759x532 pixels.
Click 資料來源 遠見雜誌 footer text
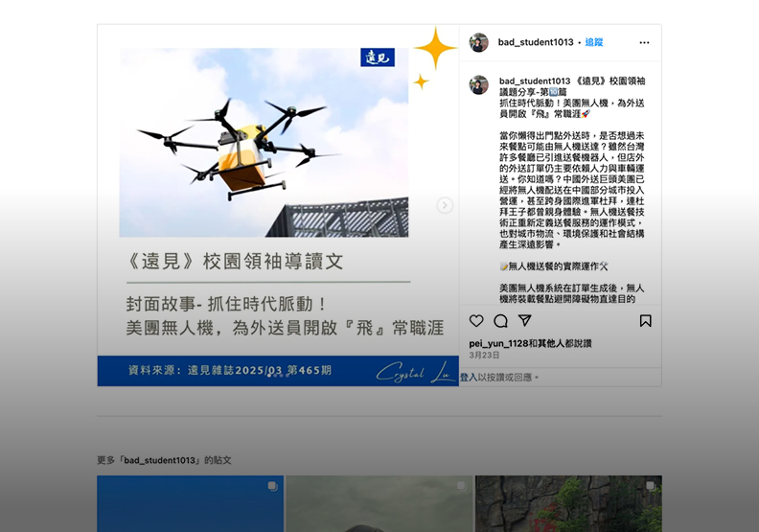[230, 370]
